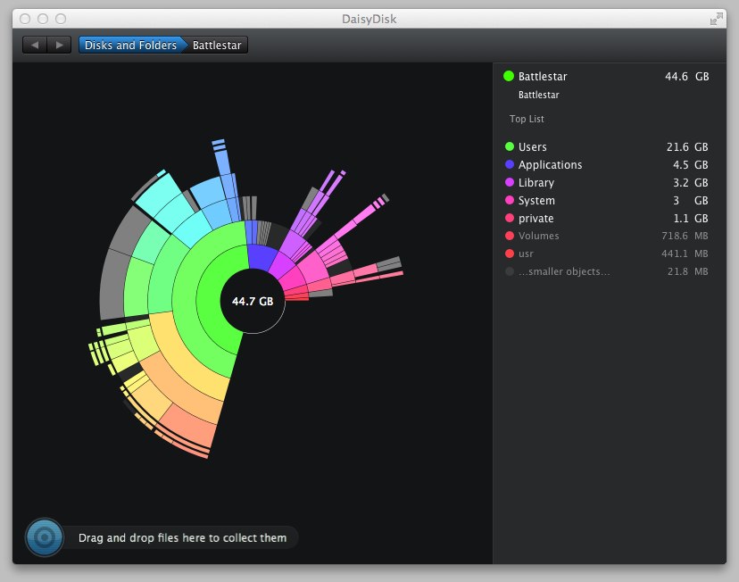The height and width of the screenshot is (582, 739).
Task: Click the 21.6 GB size value for Users
Action: pos(687,147)
